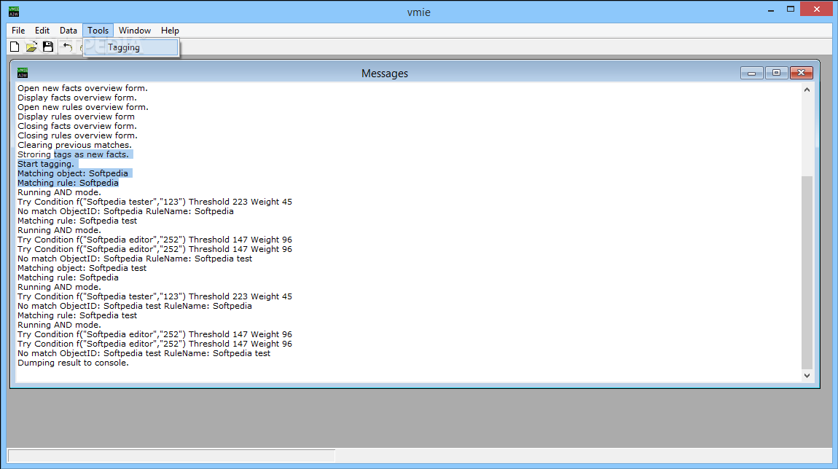Click line 'Matching object: Softpedia test'
The width and height of the screenshot is (838, 469).
[82, 268]
